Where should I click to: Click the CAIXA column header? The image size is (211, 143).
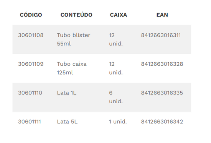pyautogui.click(x=119, y=15)
